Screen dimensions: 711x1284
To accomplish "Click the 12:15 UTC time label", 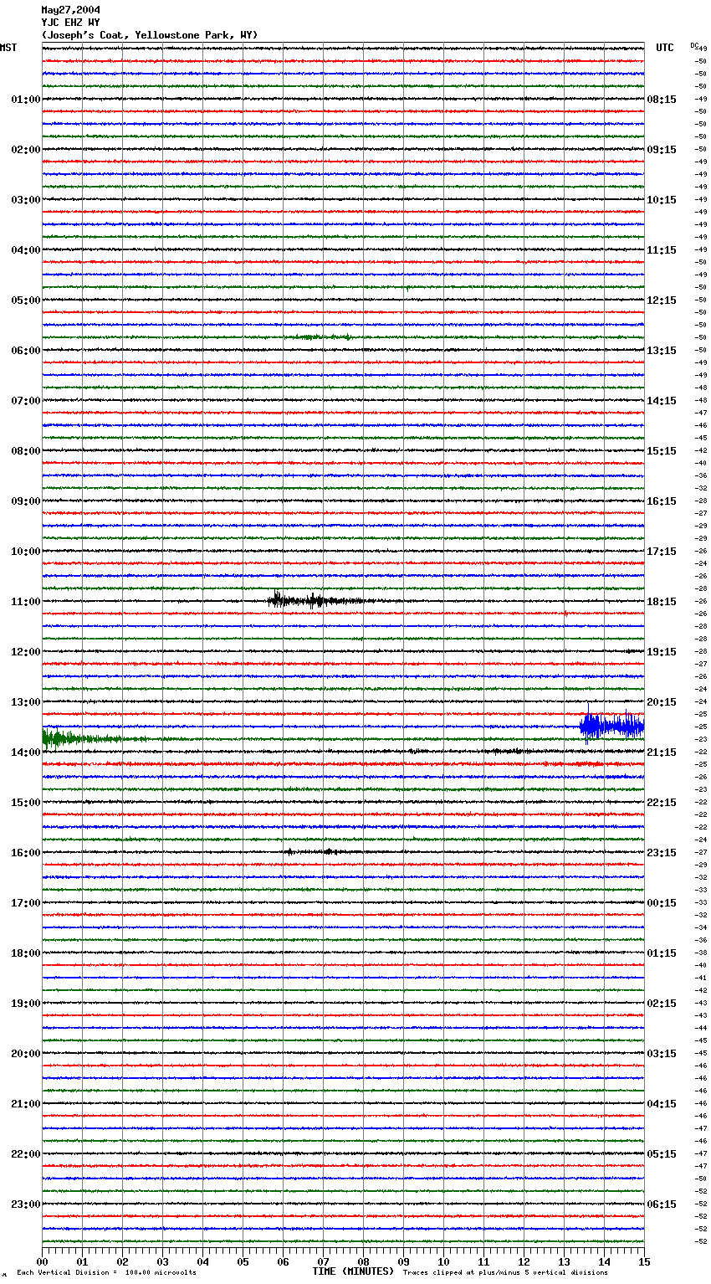I will click(x=662, y=300).
